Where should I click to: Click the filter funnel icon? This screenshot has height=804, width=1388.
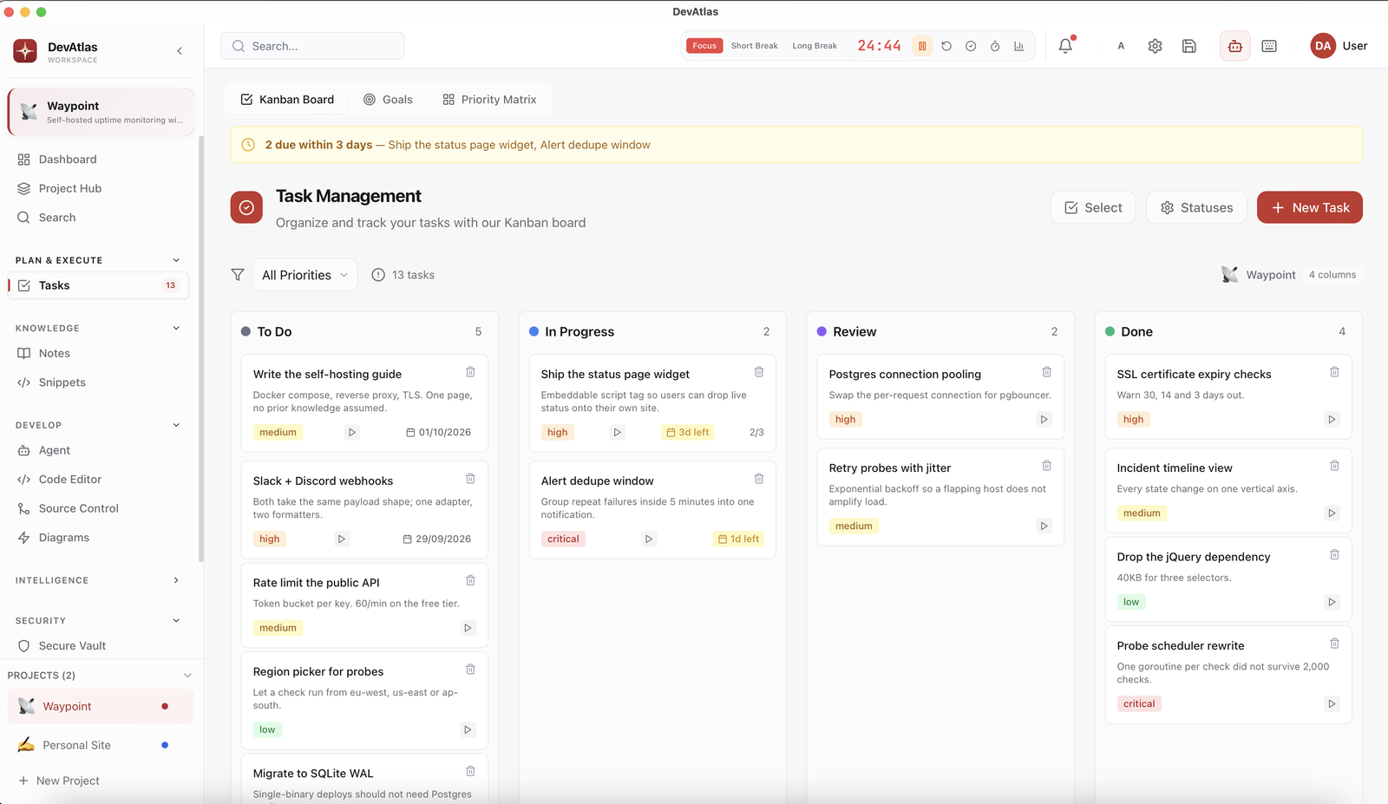(238, 275)
